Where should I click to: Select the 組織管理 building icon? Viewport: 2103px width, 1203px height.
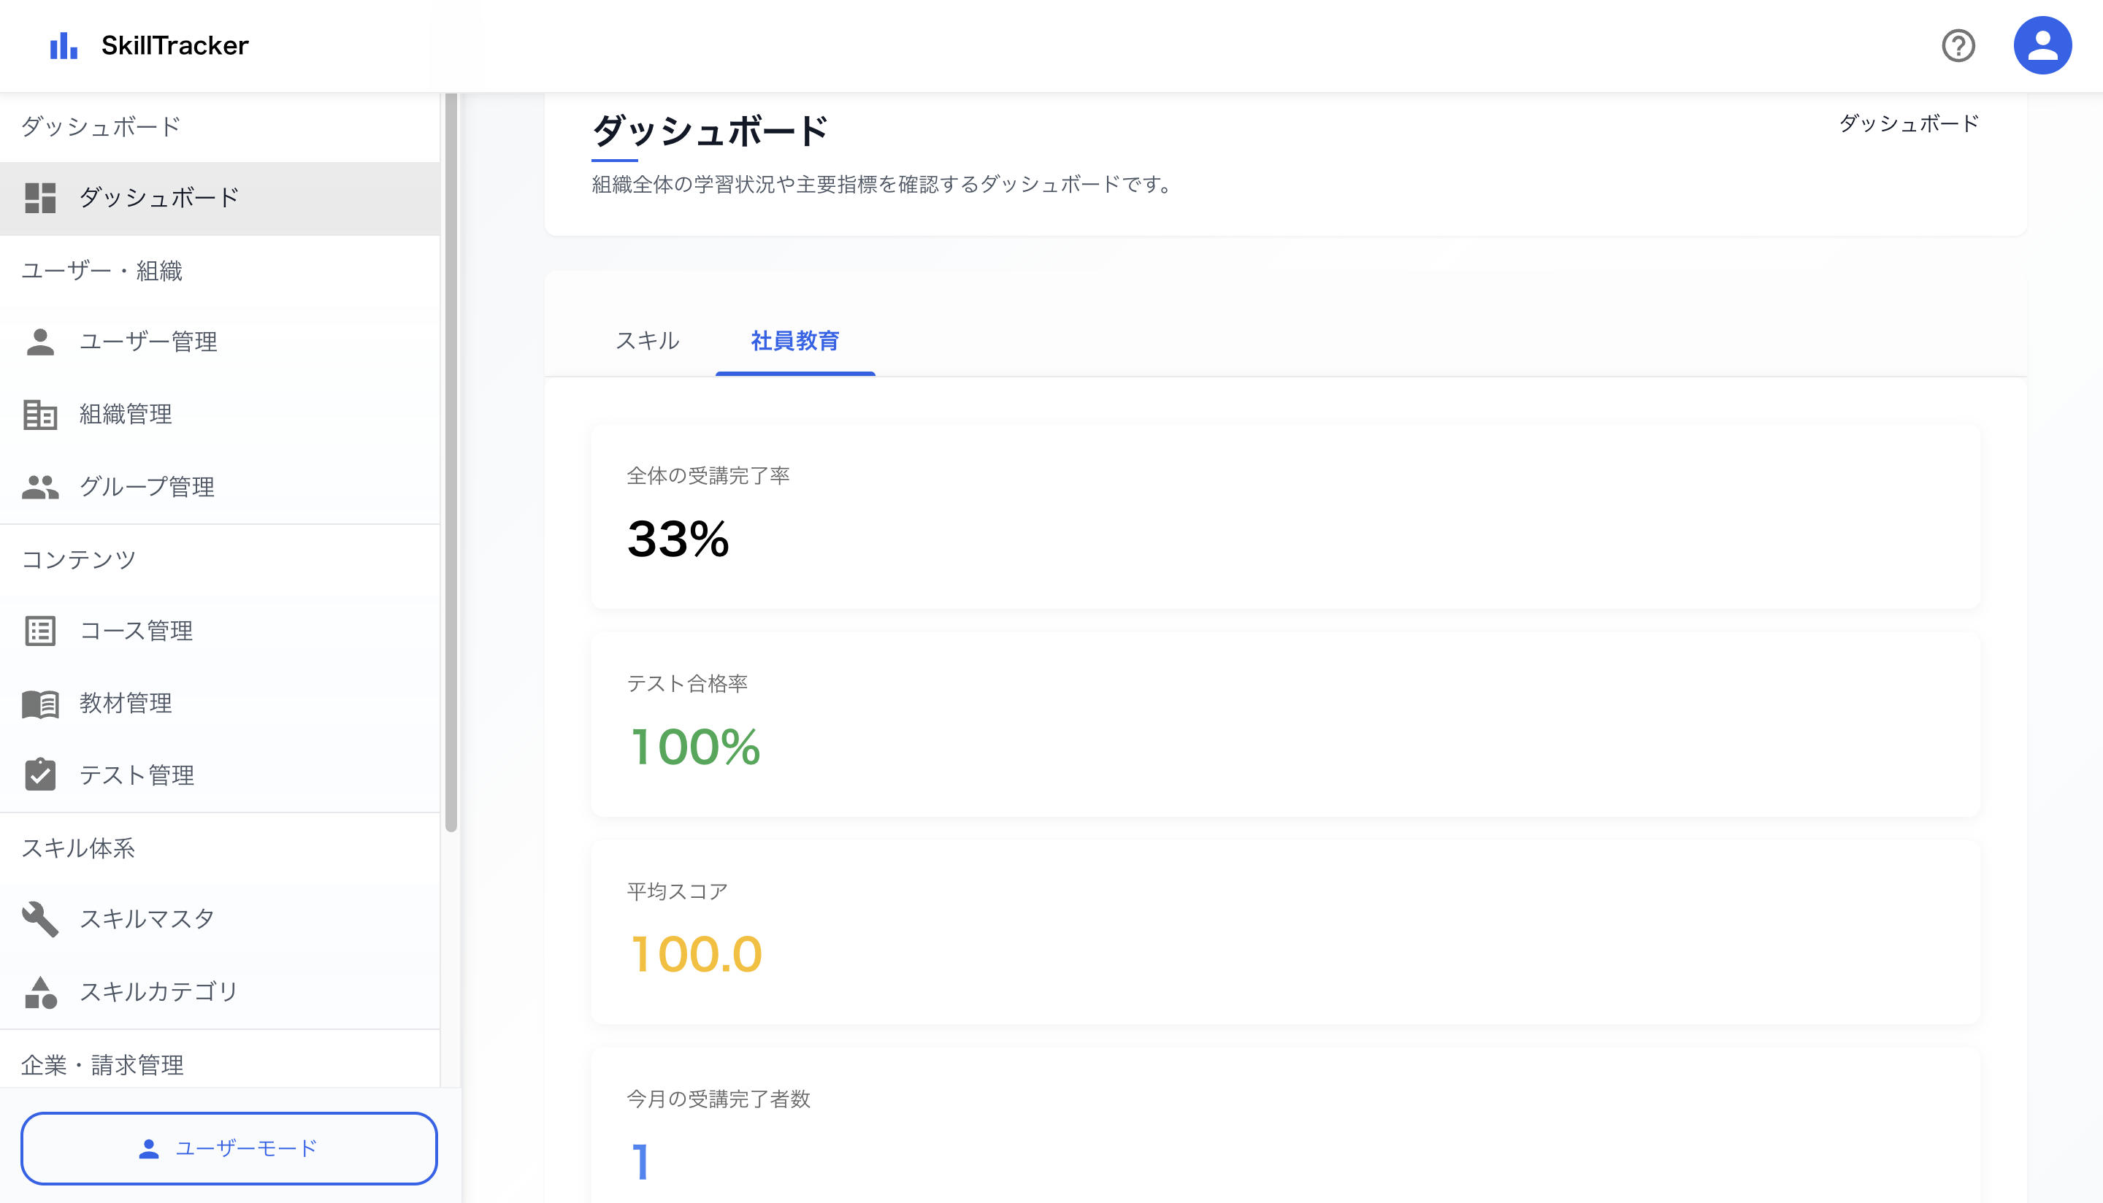point(40,414)
